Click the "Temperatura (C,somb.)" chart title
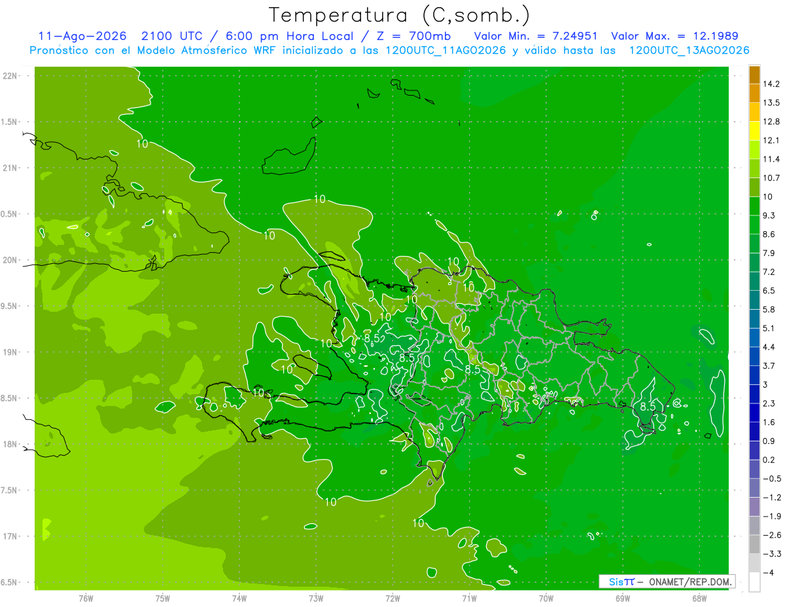Image resolution: width=785 pixels, height=607 pixels. click(399, 15)
